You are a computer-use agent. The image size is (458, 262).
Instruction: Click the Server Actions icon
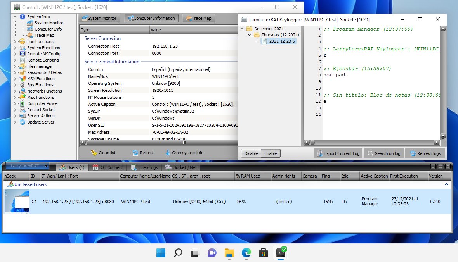[x=23, y=116]
